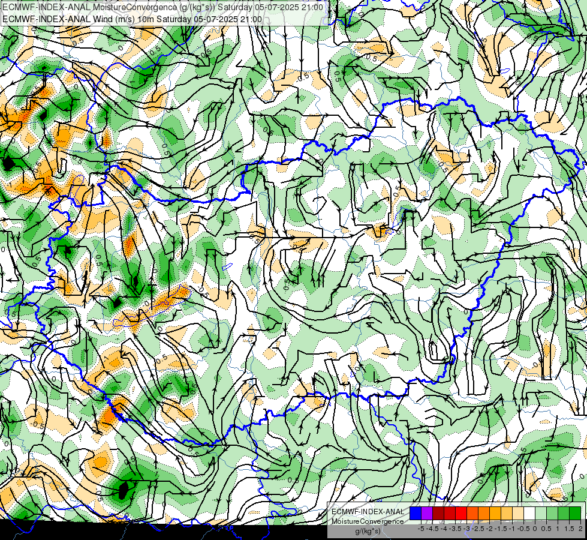
Task: Click the -4.5 tick label on the legend
Action: (432, 529)
